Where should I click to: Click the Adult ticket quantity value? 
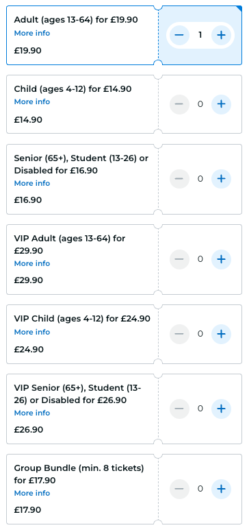point(200,35)
